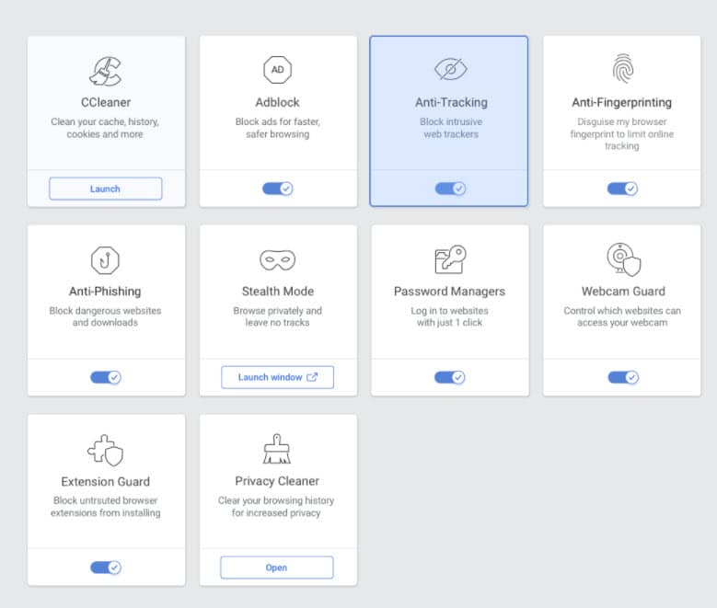Viewport: 717px width, 608px height.
Task: Click the Privacy Cleaner brush icon
Action: click(x=277, y=449)
